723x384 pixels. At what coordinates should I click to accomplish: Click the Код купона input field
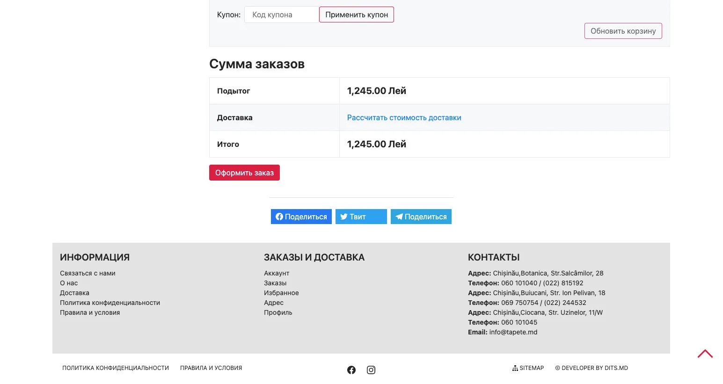point(282,14)
